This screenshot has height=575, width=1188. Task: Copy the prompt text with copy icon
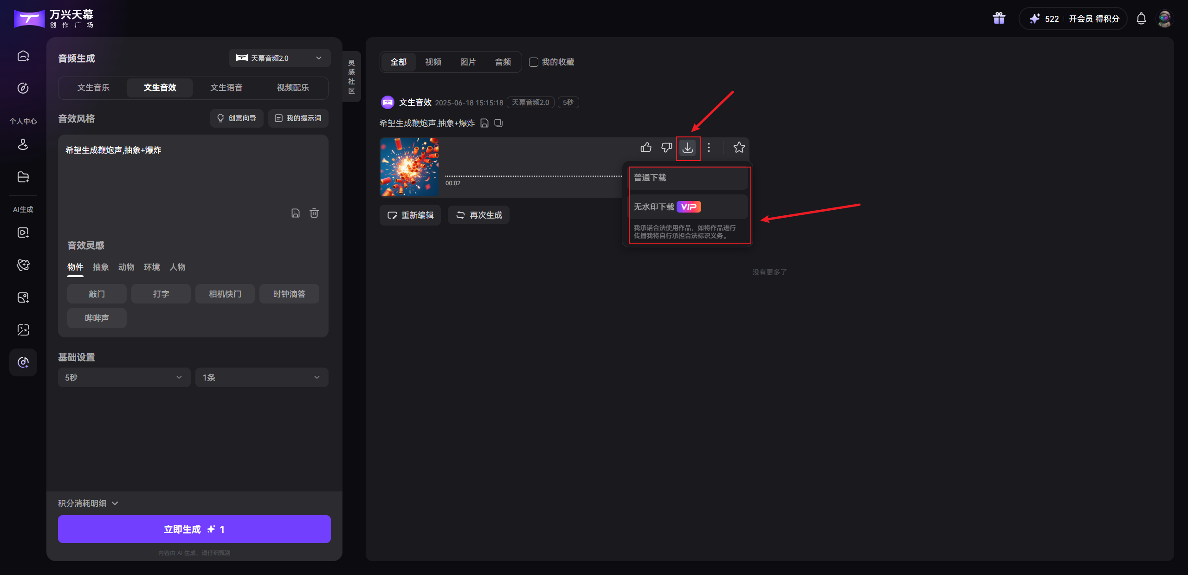point(498,123)
